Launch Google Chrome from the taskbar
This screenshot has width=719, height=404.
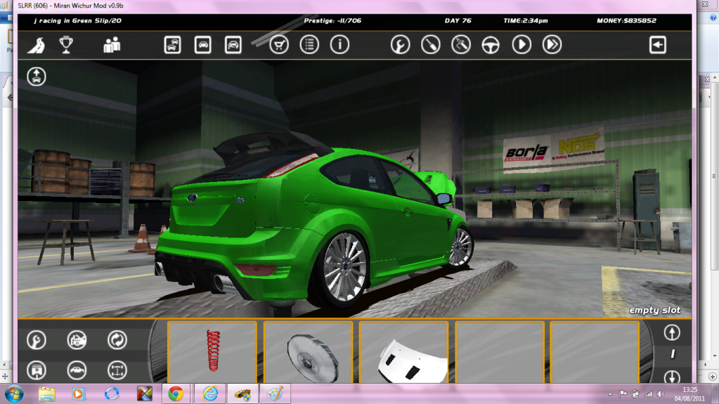176,394
